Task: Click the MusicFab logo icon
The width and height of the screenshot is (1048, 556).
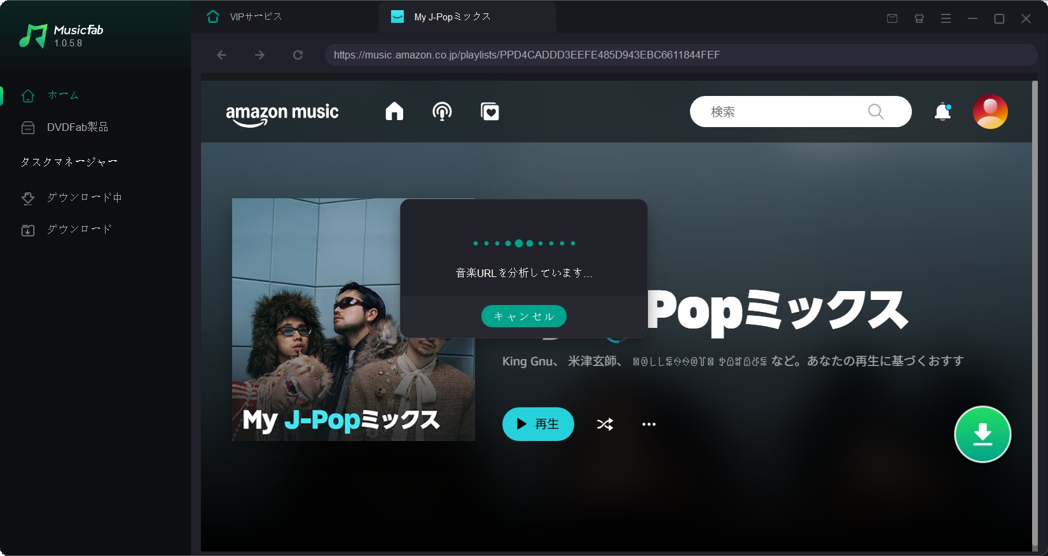Action: tap(33, 36)
